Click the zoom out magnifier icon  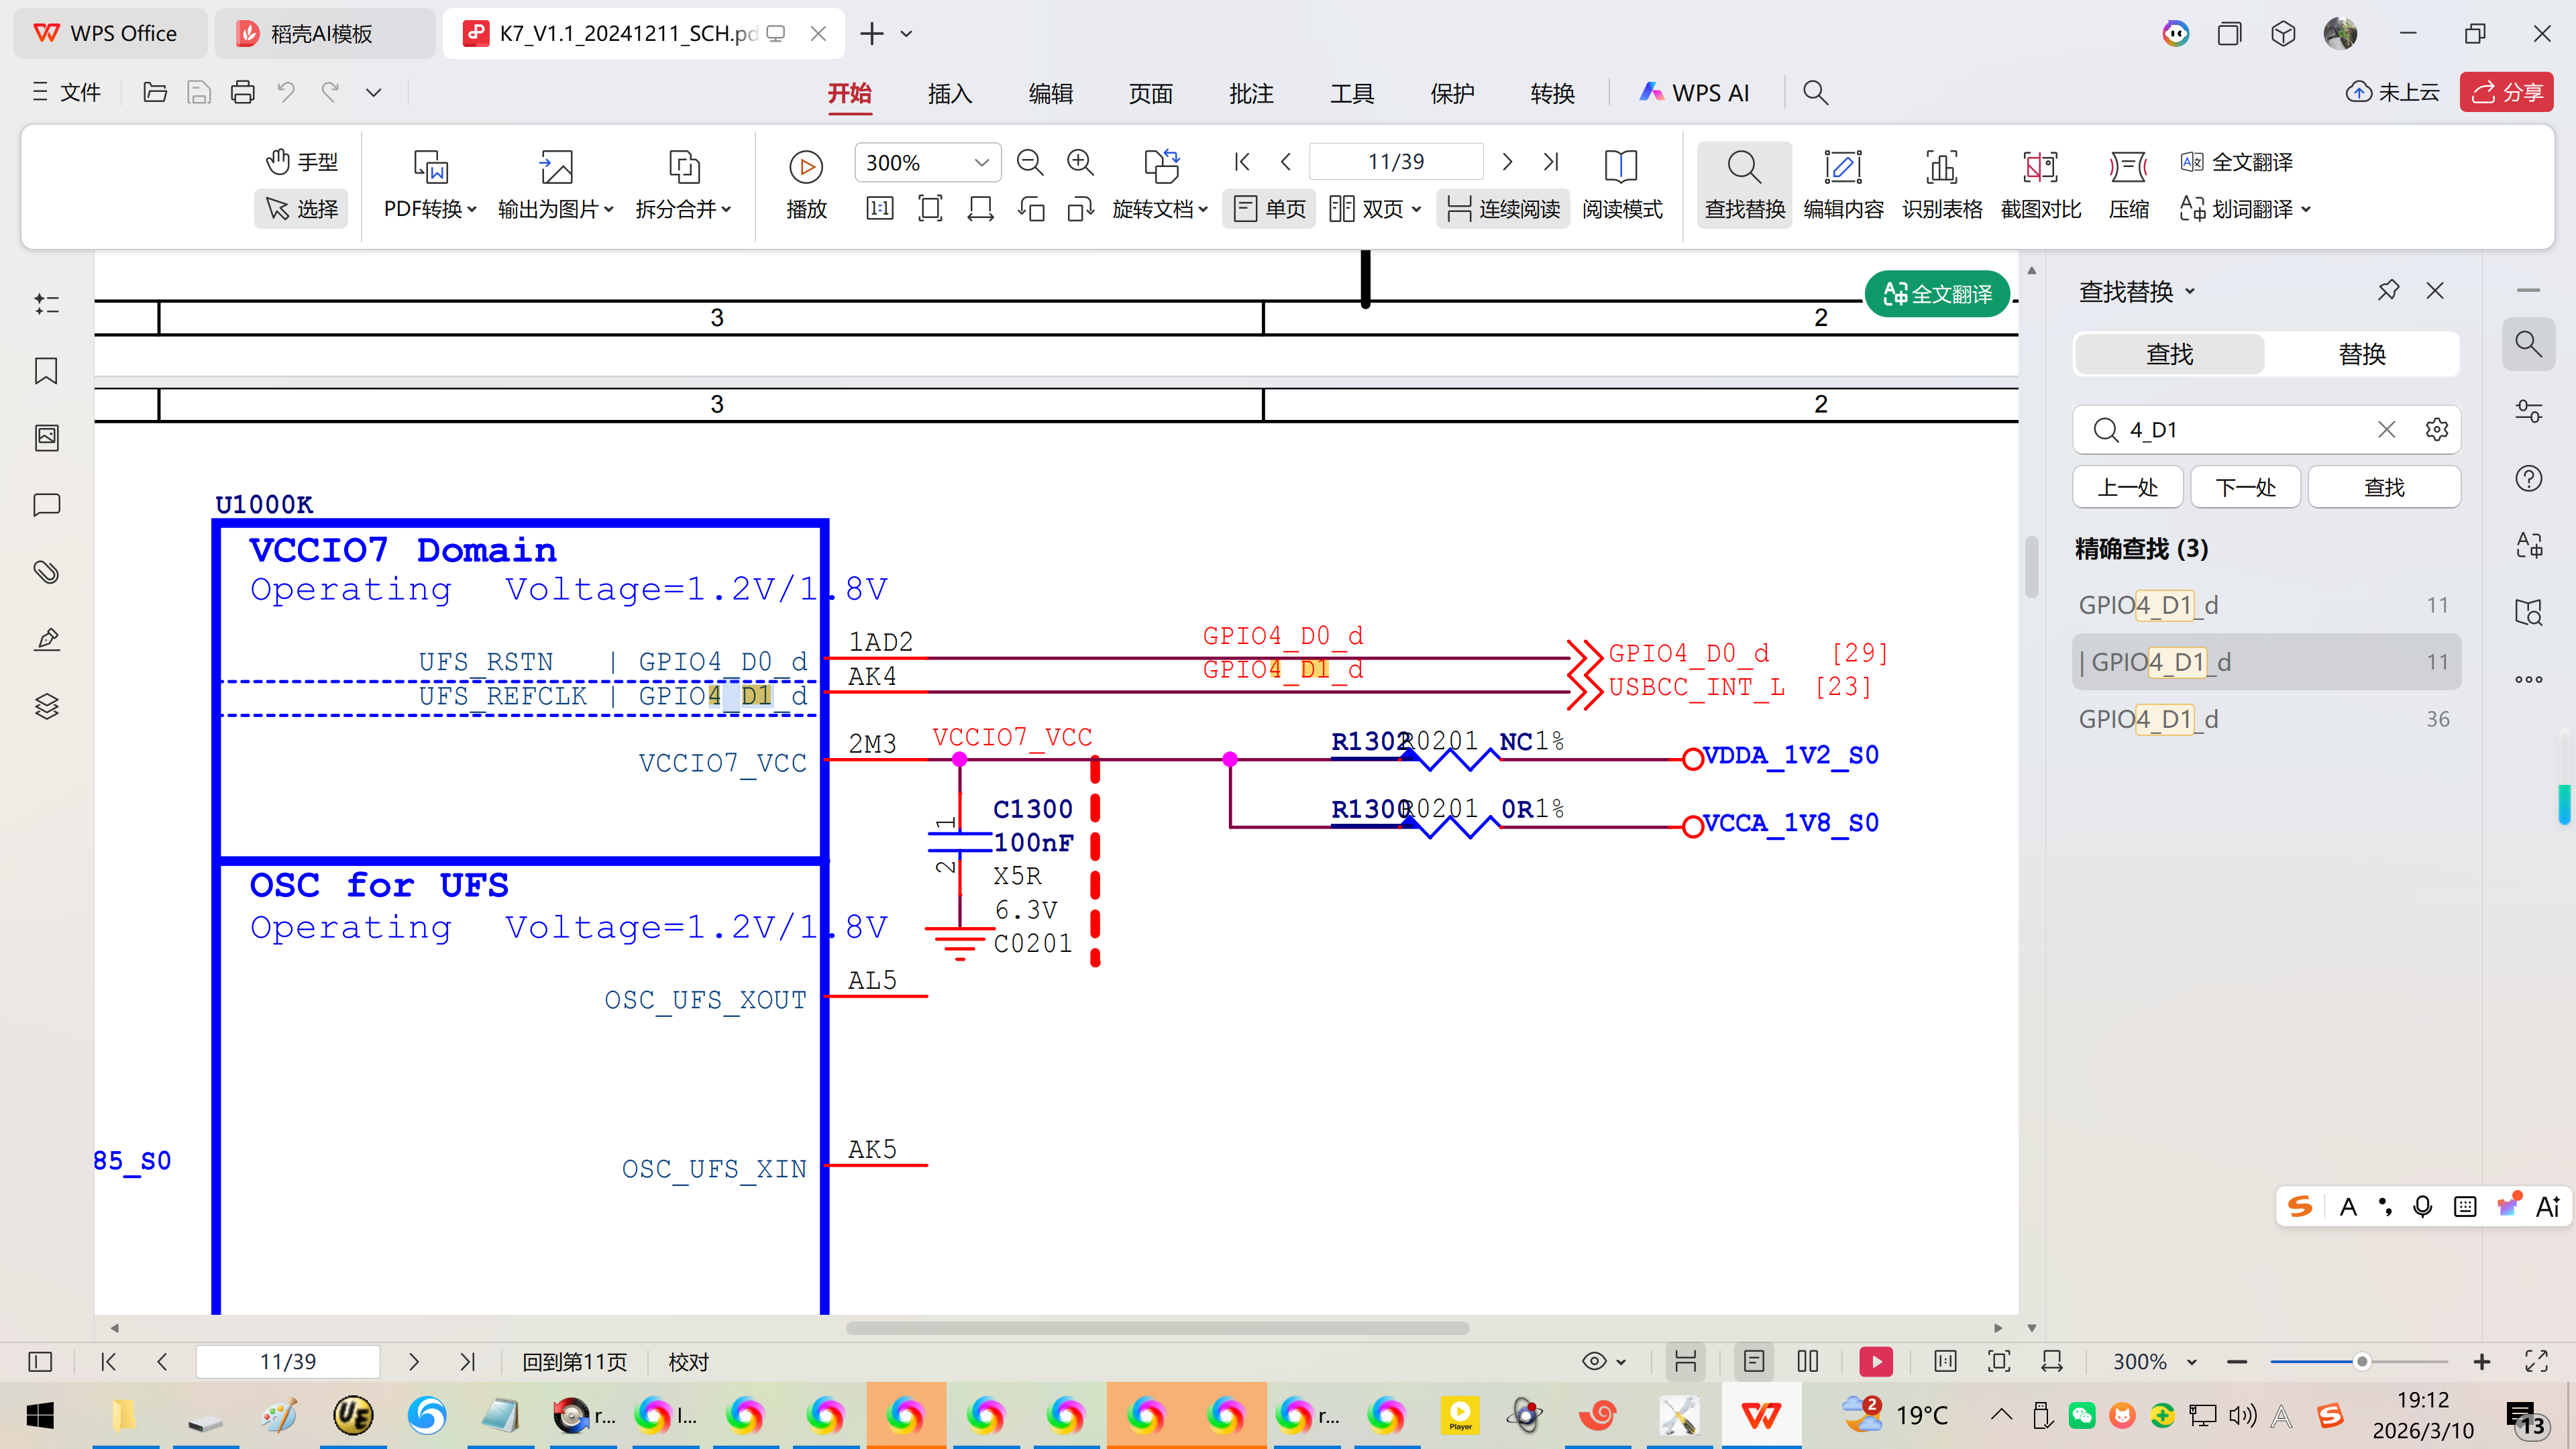pyautogui.click(x=1029, y=162)
